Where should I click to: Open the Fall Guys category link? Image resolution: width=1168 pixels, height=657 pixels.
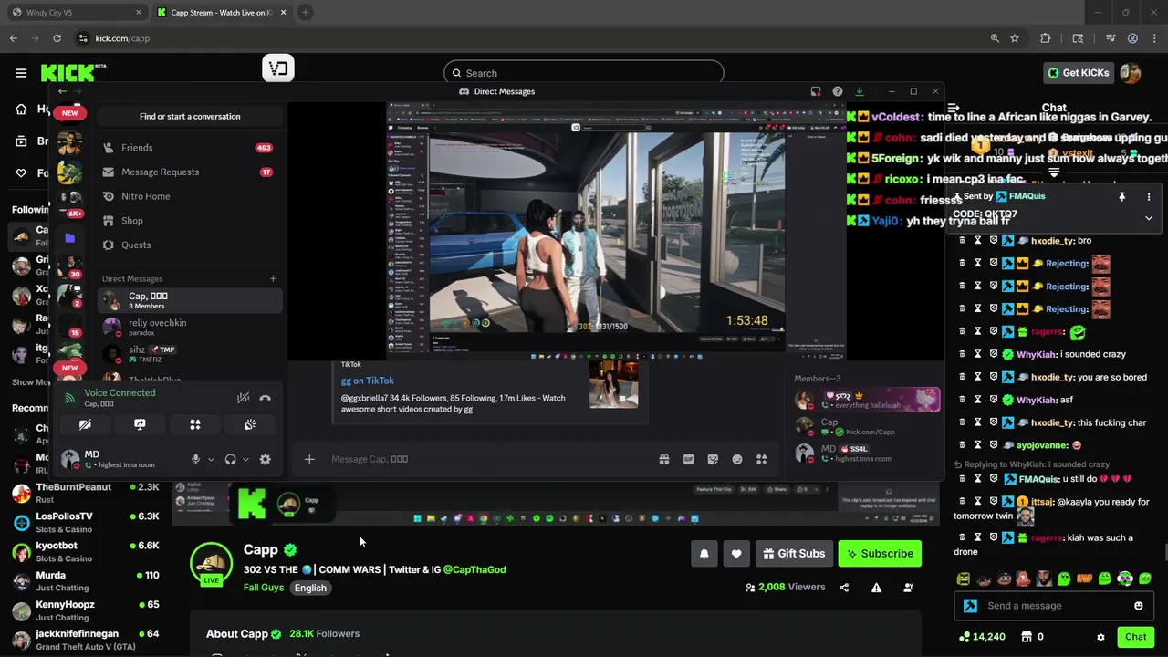point(264,588)
